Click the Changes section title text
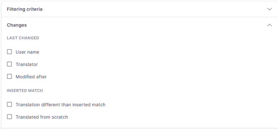 (17, 25)
